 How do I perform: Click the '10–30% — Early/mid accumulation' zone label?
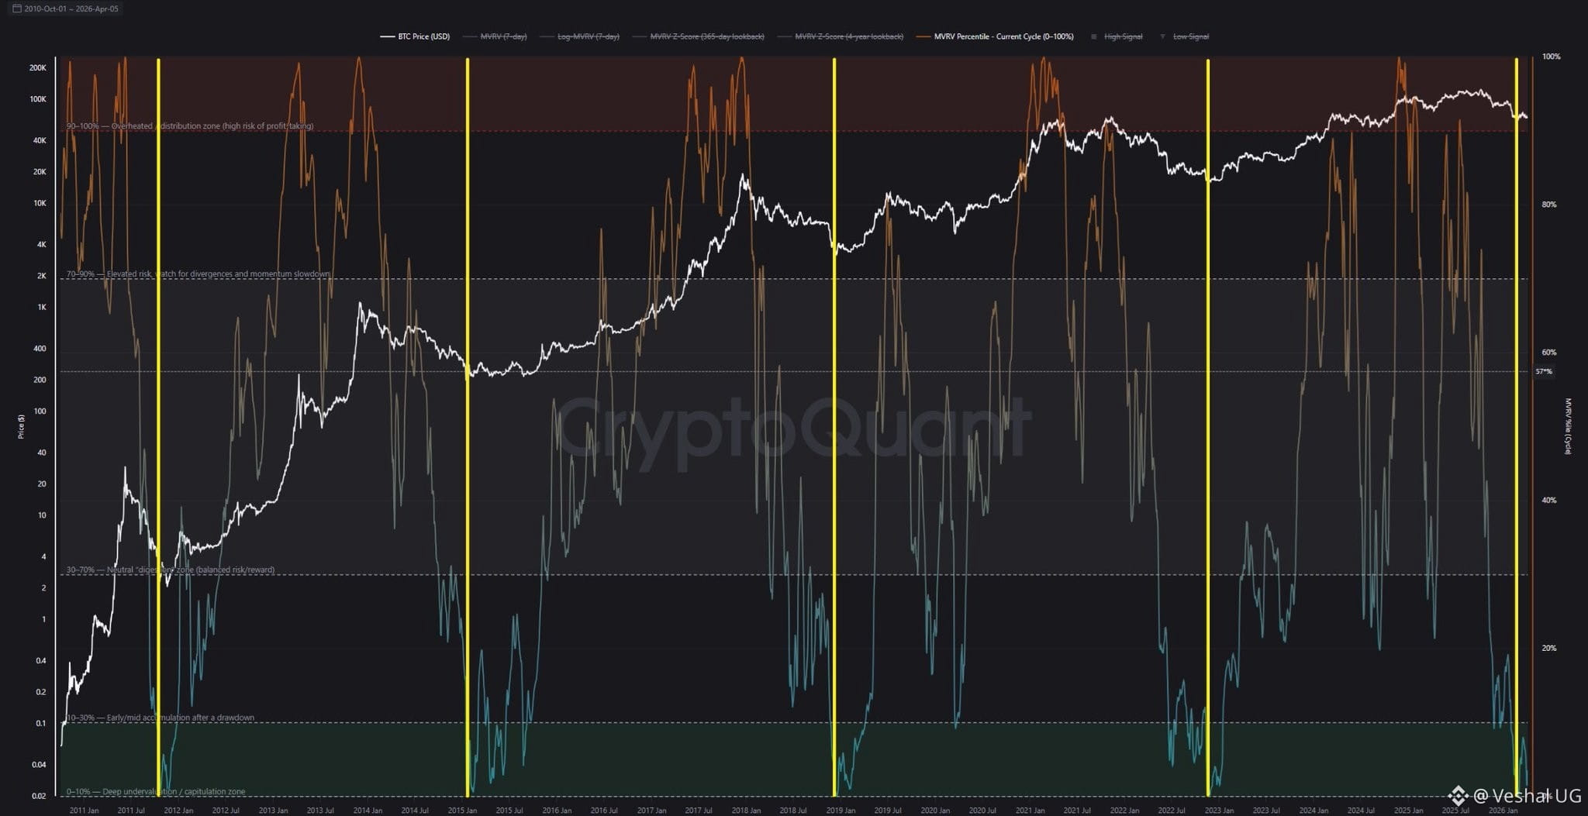pyautogui.click(x=161, y=718)
